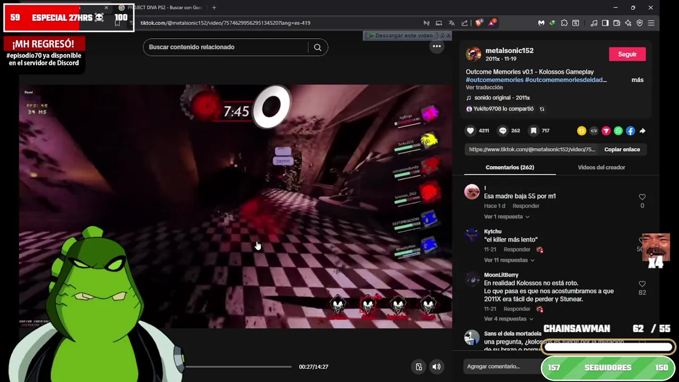Like MoonLitBerry's comment heart
This screenshot has width=679, height=382.
(642, 284)
